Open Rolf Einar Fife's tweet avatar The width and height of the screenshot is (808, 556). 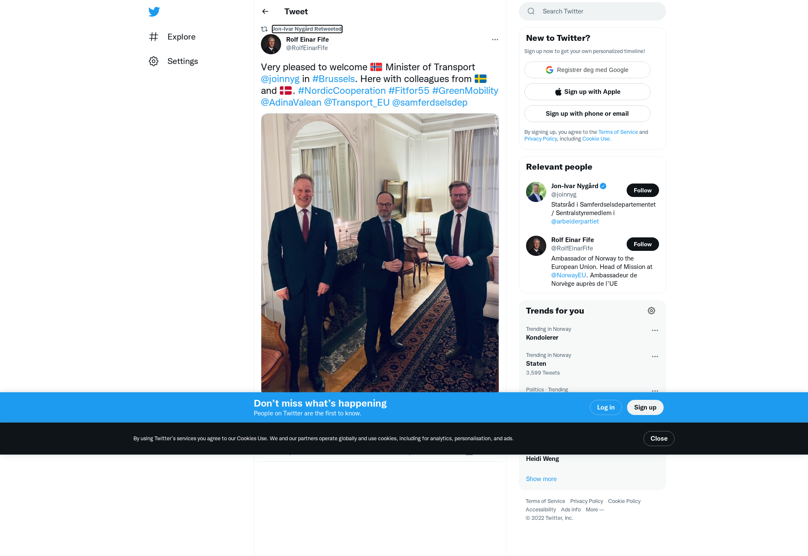[x=271, y=44]
